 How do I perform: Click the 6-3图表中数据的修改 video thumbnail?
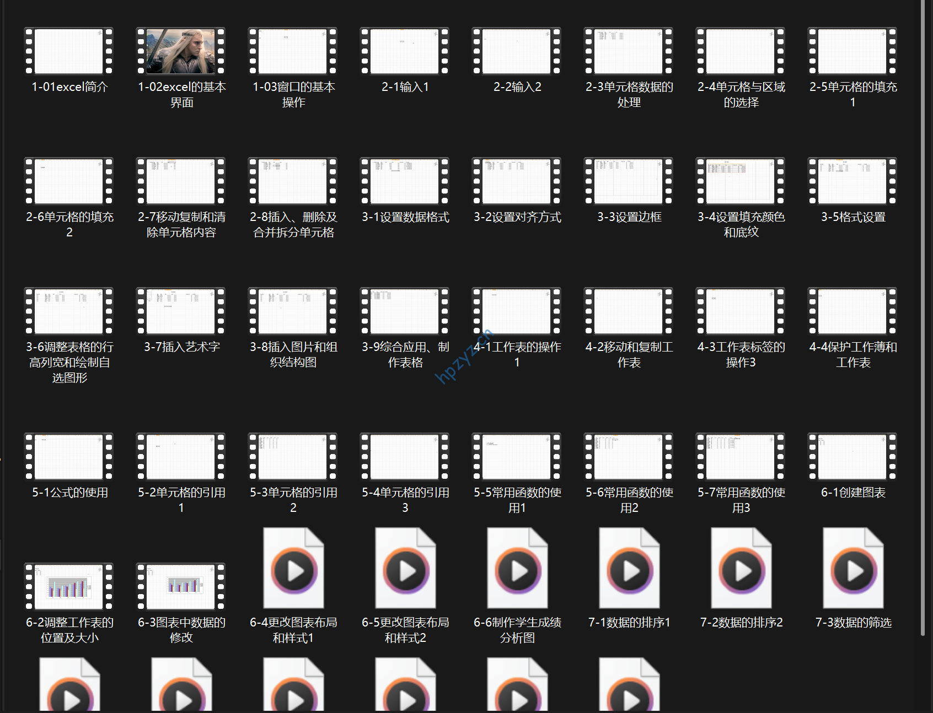[x=181, y=587]
